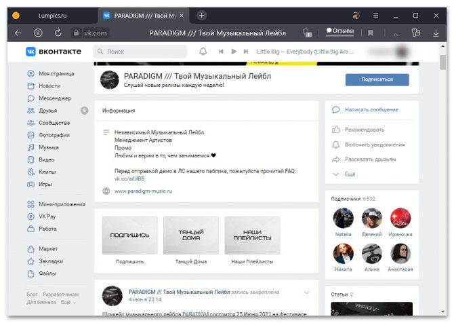Open the Подпишись menu tile
This screenshot has height=323, width=454.
pyautogui.click(x=129, y=240)
